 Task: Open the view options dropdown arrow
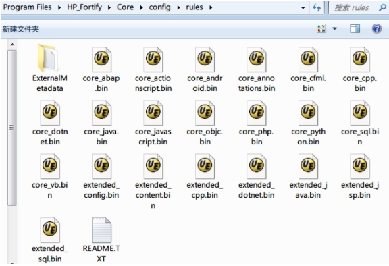click(x=334, y=29)
